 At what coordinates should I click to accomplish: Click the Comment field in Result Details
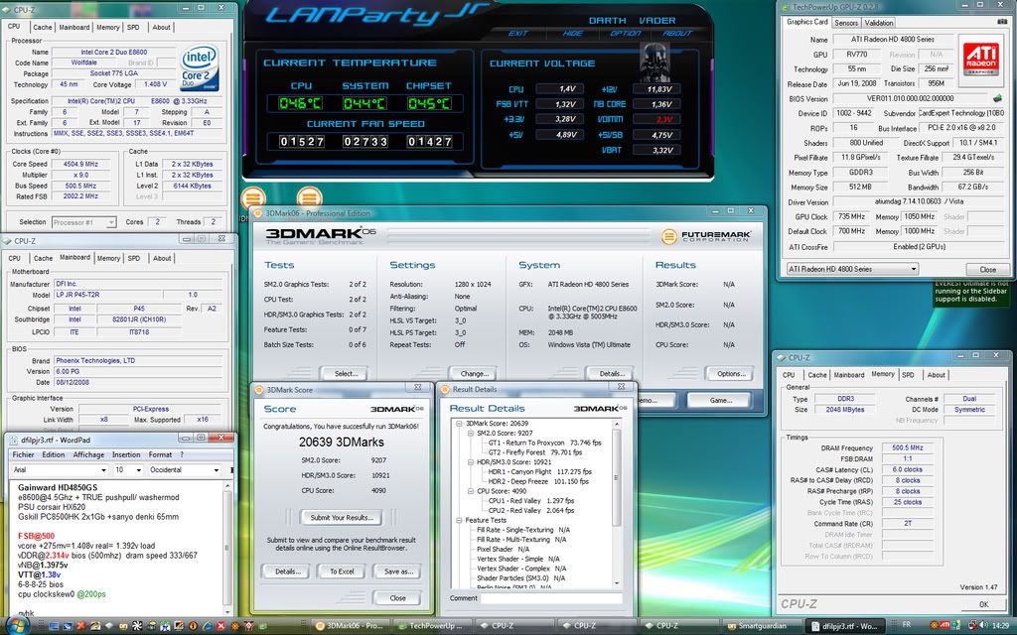pos(552,598)
